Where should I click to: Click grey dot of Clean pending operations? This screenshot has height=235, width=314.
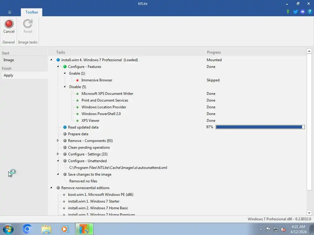(x=65, y=147)
